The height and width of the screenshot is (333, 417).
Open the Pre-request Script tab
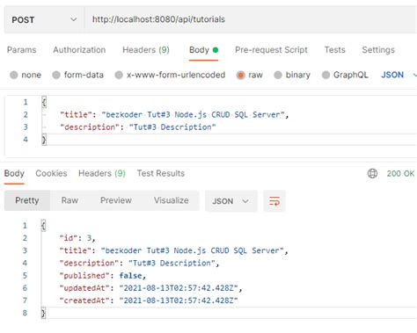(271, 50)
